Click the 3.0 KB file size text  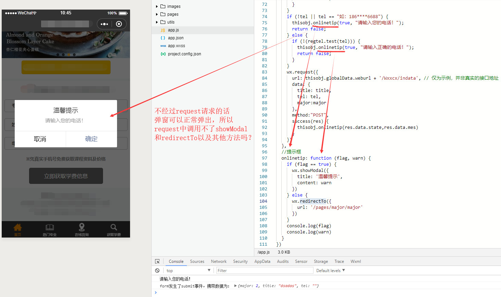284,252
